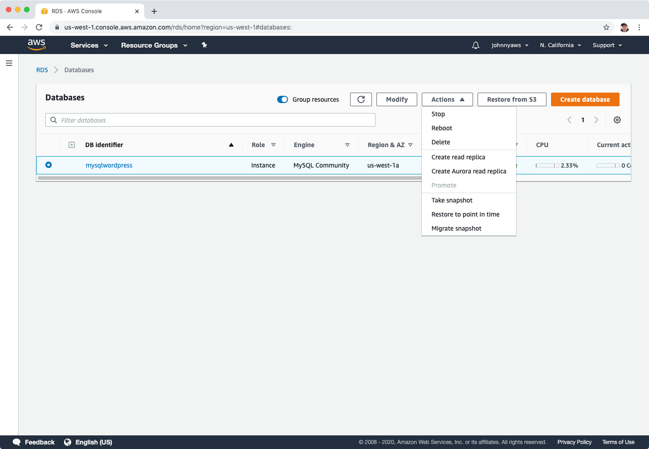Open Chrome profile avatar
649x449 pixels.
click(x=625, y=27)
